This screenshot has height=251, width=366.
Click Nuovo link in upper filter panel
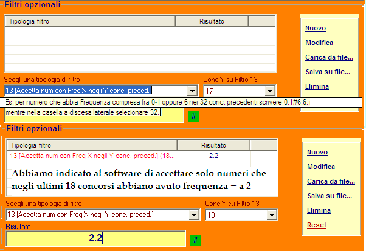(315, 28)
